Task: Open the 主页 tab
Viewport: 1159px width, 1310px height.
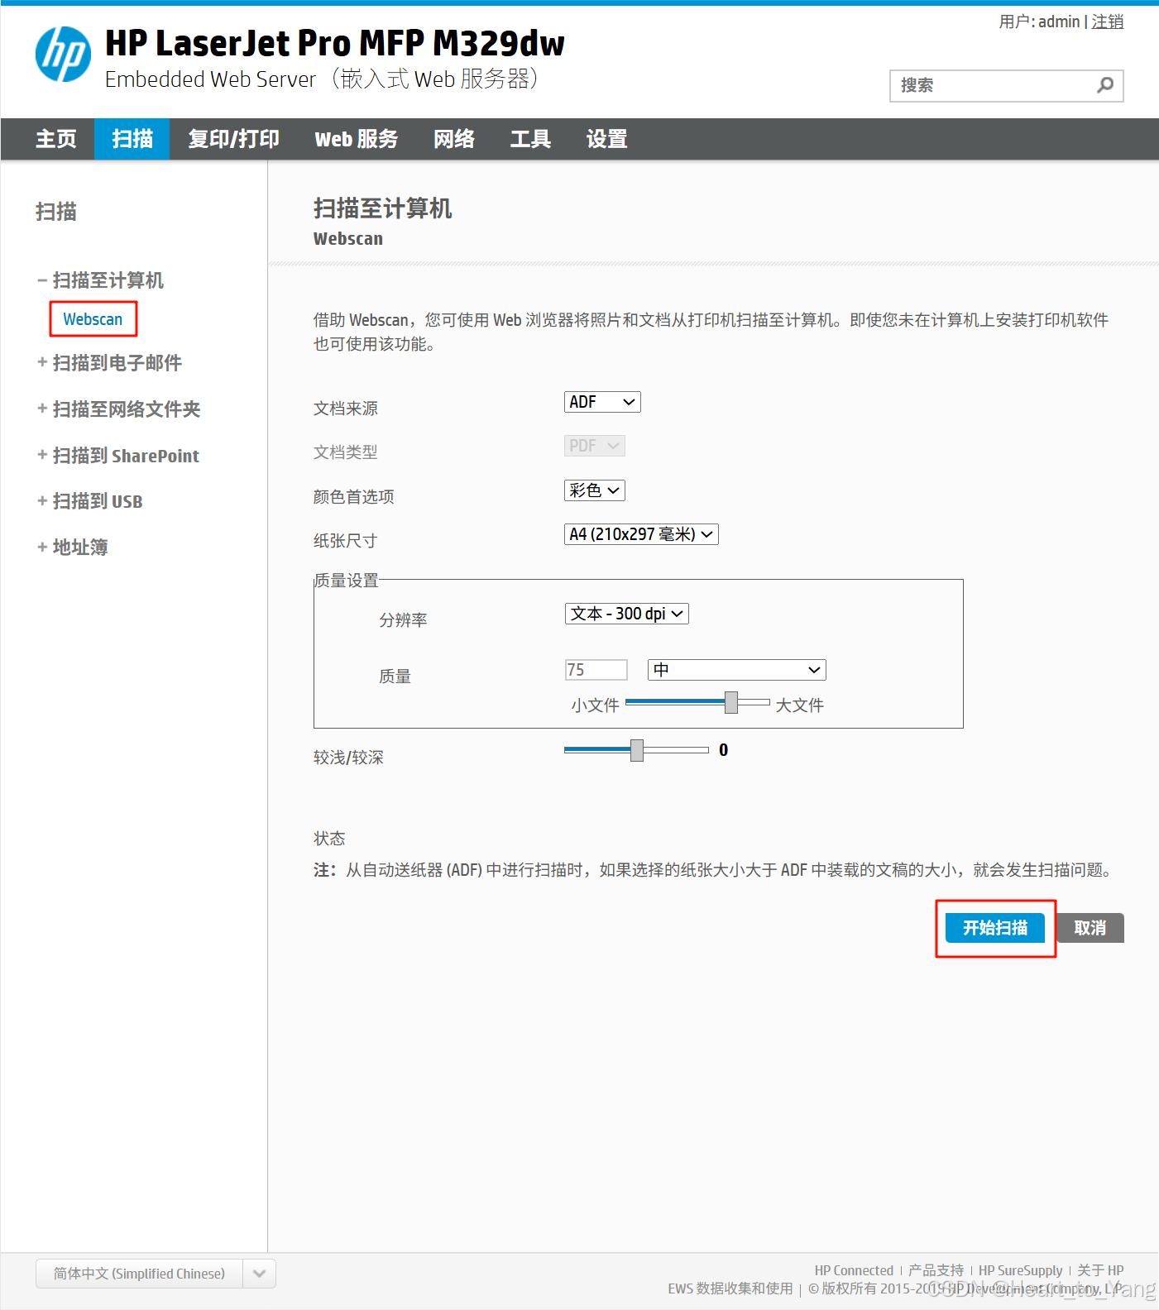Action: click(55, 139)
